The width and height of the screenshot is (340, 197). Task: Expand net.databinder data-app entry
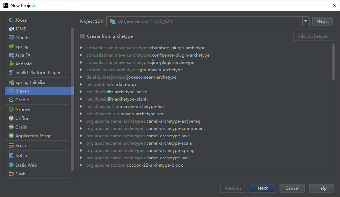pyautogui.click(x=81, y=85)
